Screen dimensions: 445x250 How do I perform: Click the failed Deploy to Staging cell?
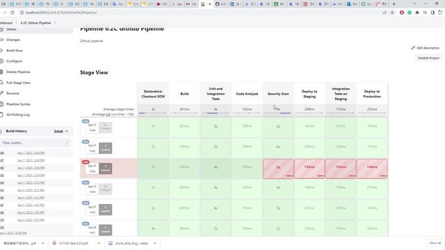click(309, 169)
